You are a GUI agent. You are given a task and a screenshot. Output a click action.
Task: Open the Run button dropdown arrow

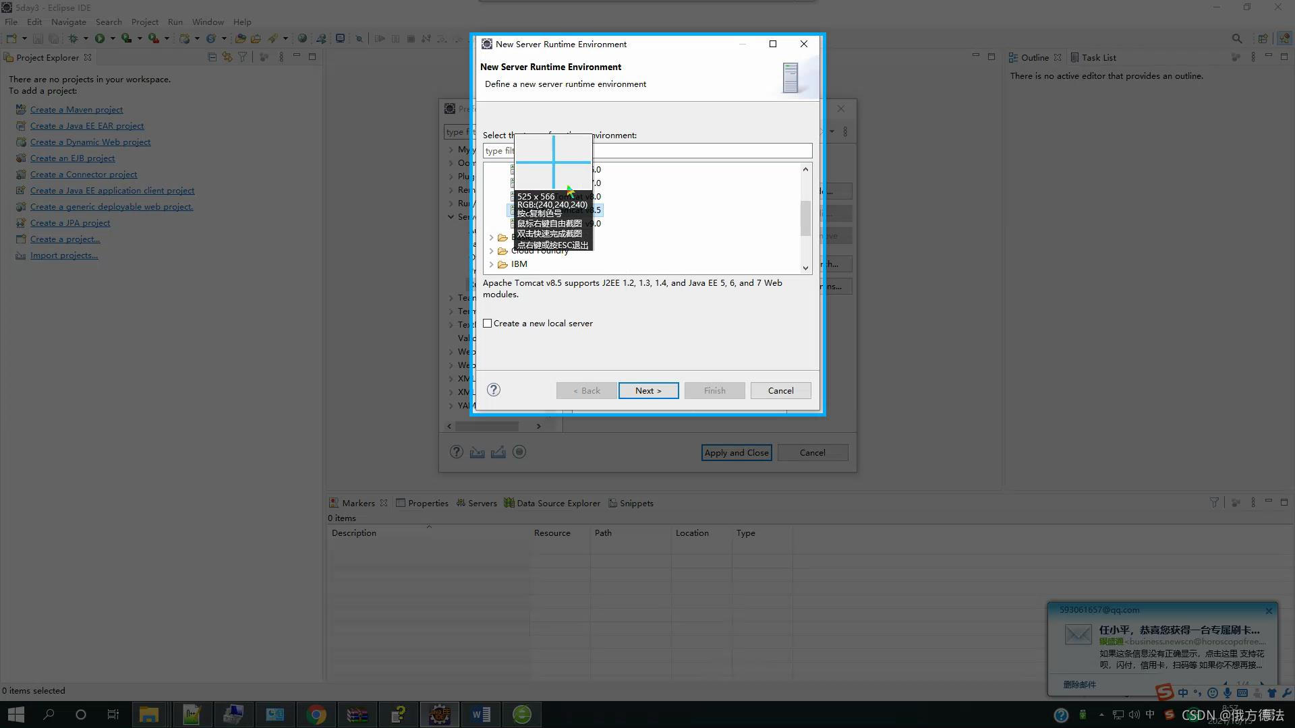click(113, 38)
